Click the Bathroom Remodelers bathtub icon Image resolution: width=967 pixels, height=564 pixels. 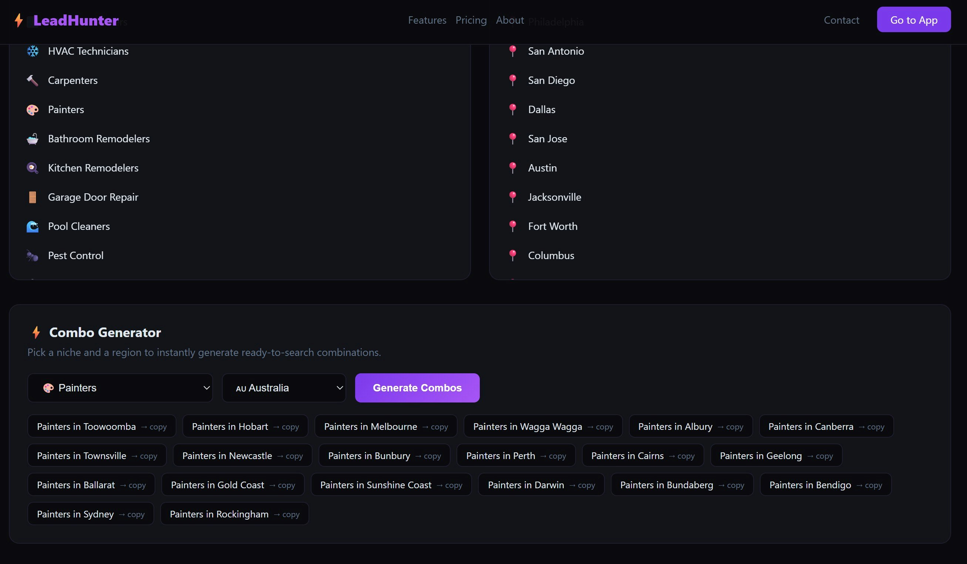click(x=33, y=139)
